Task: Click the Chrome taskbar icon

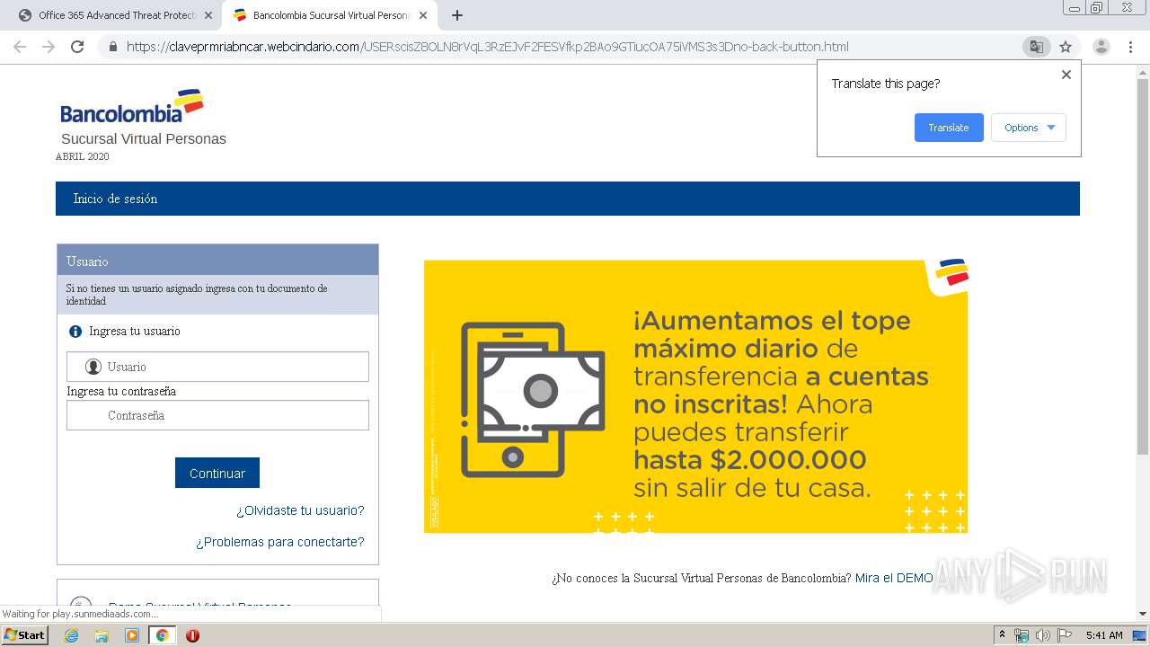Action: click(x=162, y=635)
